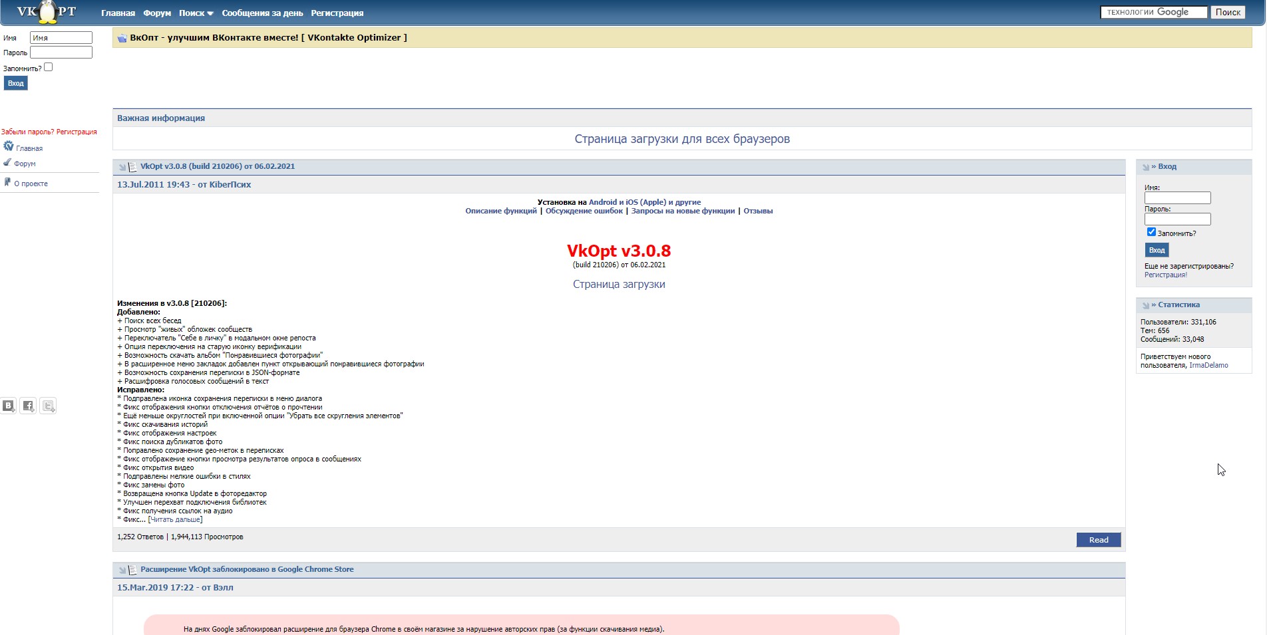Open the Запросы на новые функции link
The image size is (1267, 635).
coord(683,211)
